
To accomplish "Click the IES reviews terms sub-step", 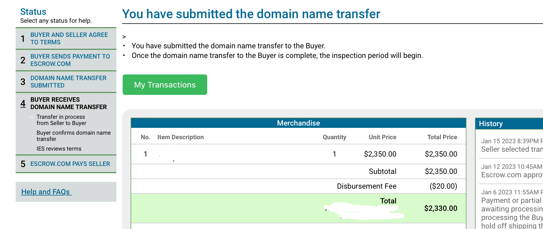I will point(59,149).
